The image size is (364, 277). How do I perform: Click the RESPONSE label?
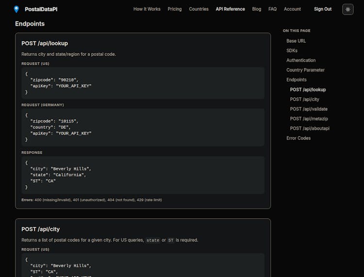point(32,153)
